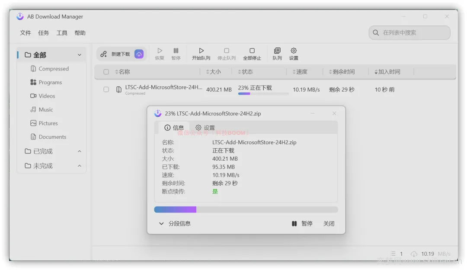
Task: Click the row progress bar under 23% 正在下载
Action: 263,93
